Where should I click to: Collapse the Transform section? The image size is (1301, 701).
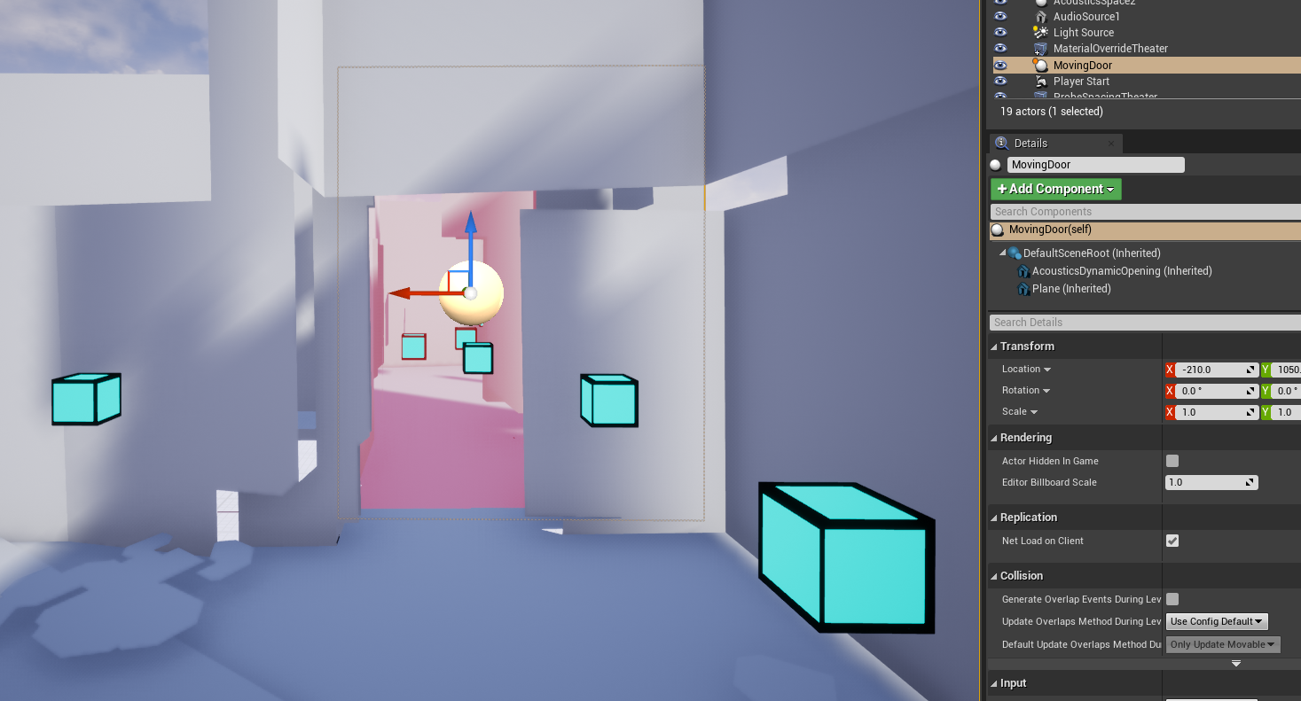tap(994, 347)
